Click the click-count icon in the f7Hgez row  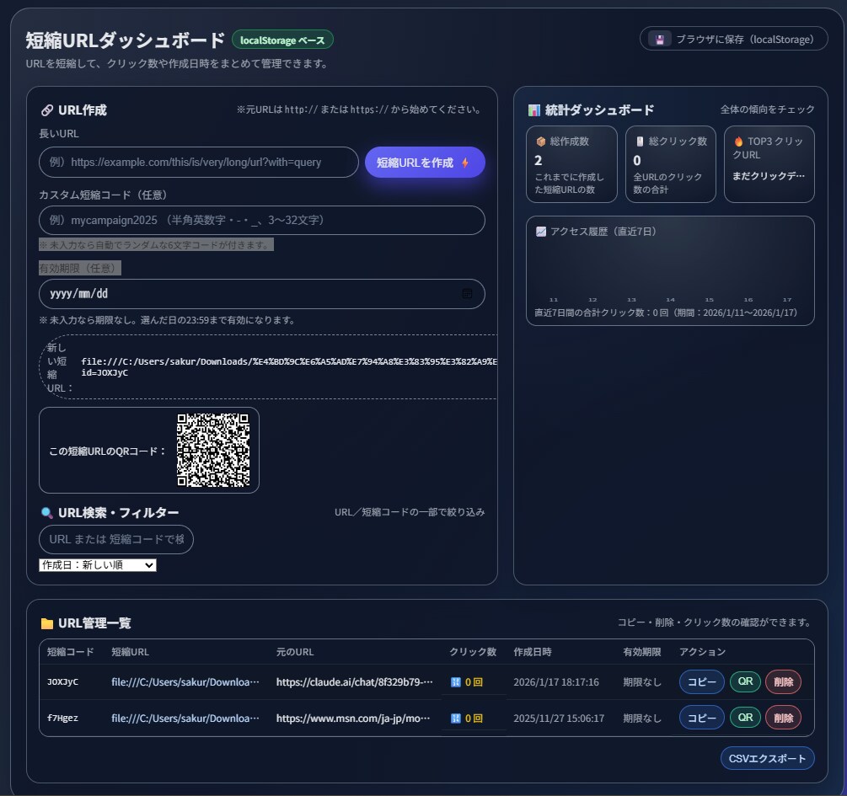[x=456, y=719]
